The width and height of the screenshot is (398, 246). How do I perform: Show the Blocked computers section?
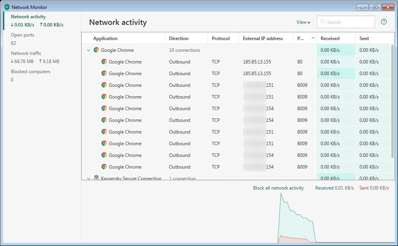[x=42, y=76]
